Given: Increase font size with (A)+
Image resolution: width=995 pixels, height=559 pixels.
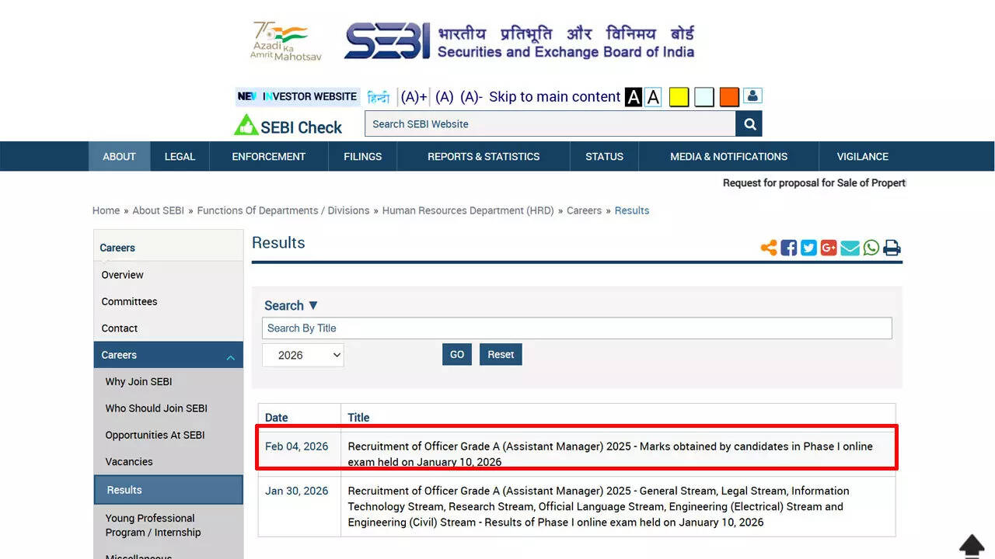Looking at the screenshot, I should (x=414, y=97).
